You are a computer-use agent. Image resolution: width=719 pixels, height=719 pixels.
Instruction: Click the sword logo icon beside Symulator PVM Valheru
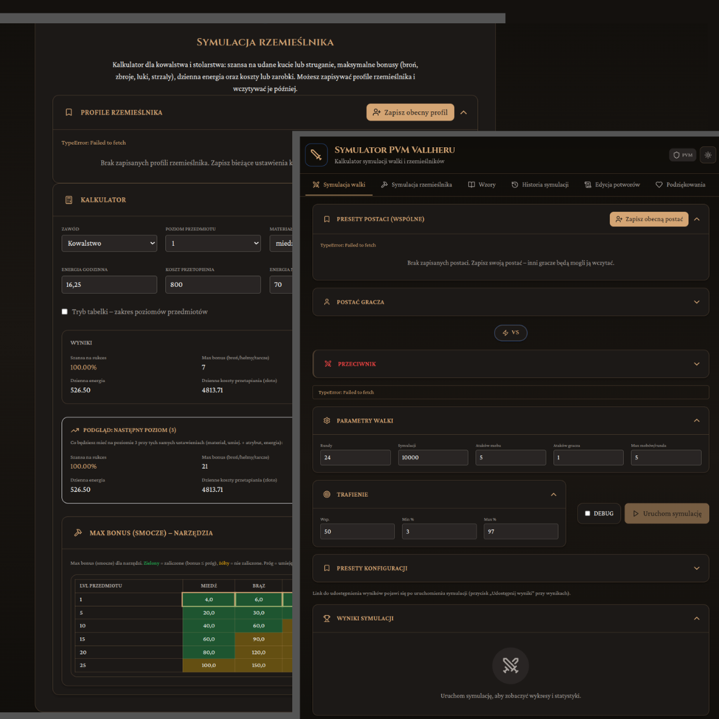pos(316,154)
